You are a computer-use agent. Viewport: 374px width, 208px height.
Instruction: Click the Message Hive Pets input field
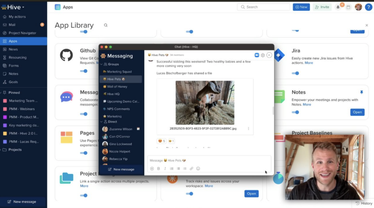(209, 161)
